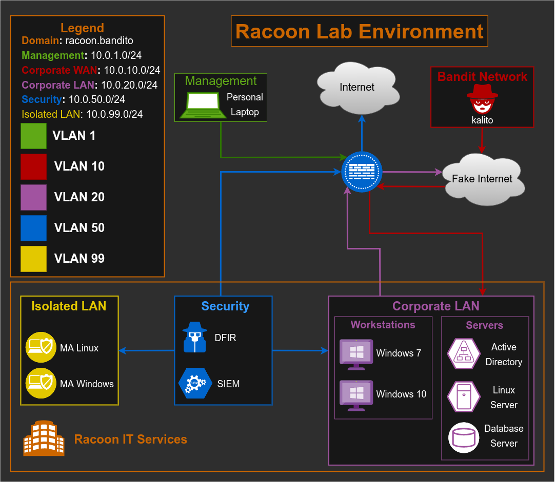Click the Windows 7 workstation monitor icon
The image size is (555, 482).
coord(356,353)
